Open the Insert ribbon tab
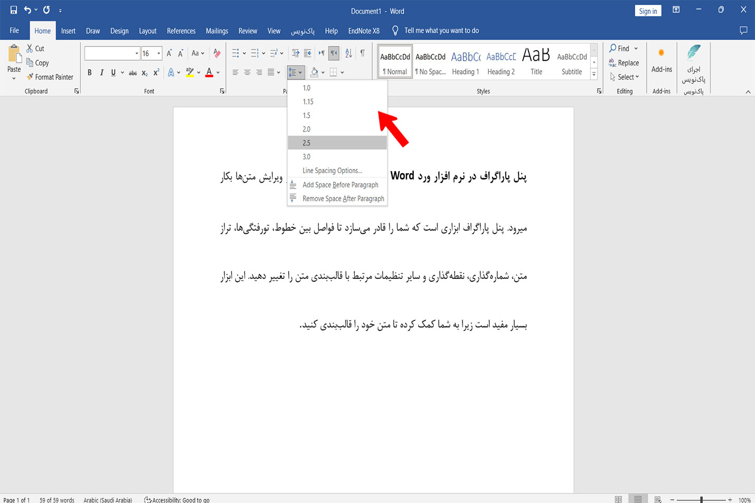This screenshot has width=755, height=503. (68, 31)
